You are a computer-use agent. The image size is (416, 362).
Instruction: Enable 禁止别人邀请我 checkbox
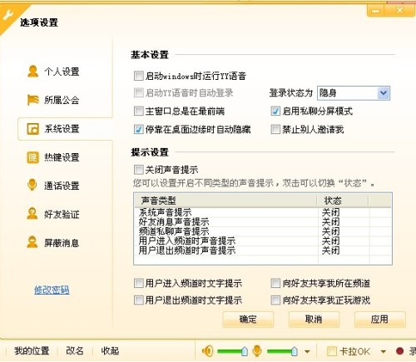tap(275, 129)
